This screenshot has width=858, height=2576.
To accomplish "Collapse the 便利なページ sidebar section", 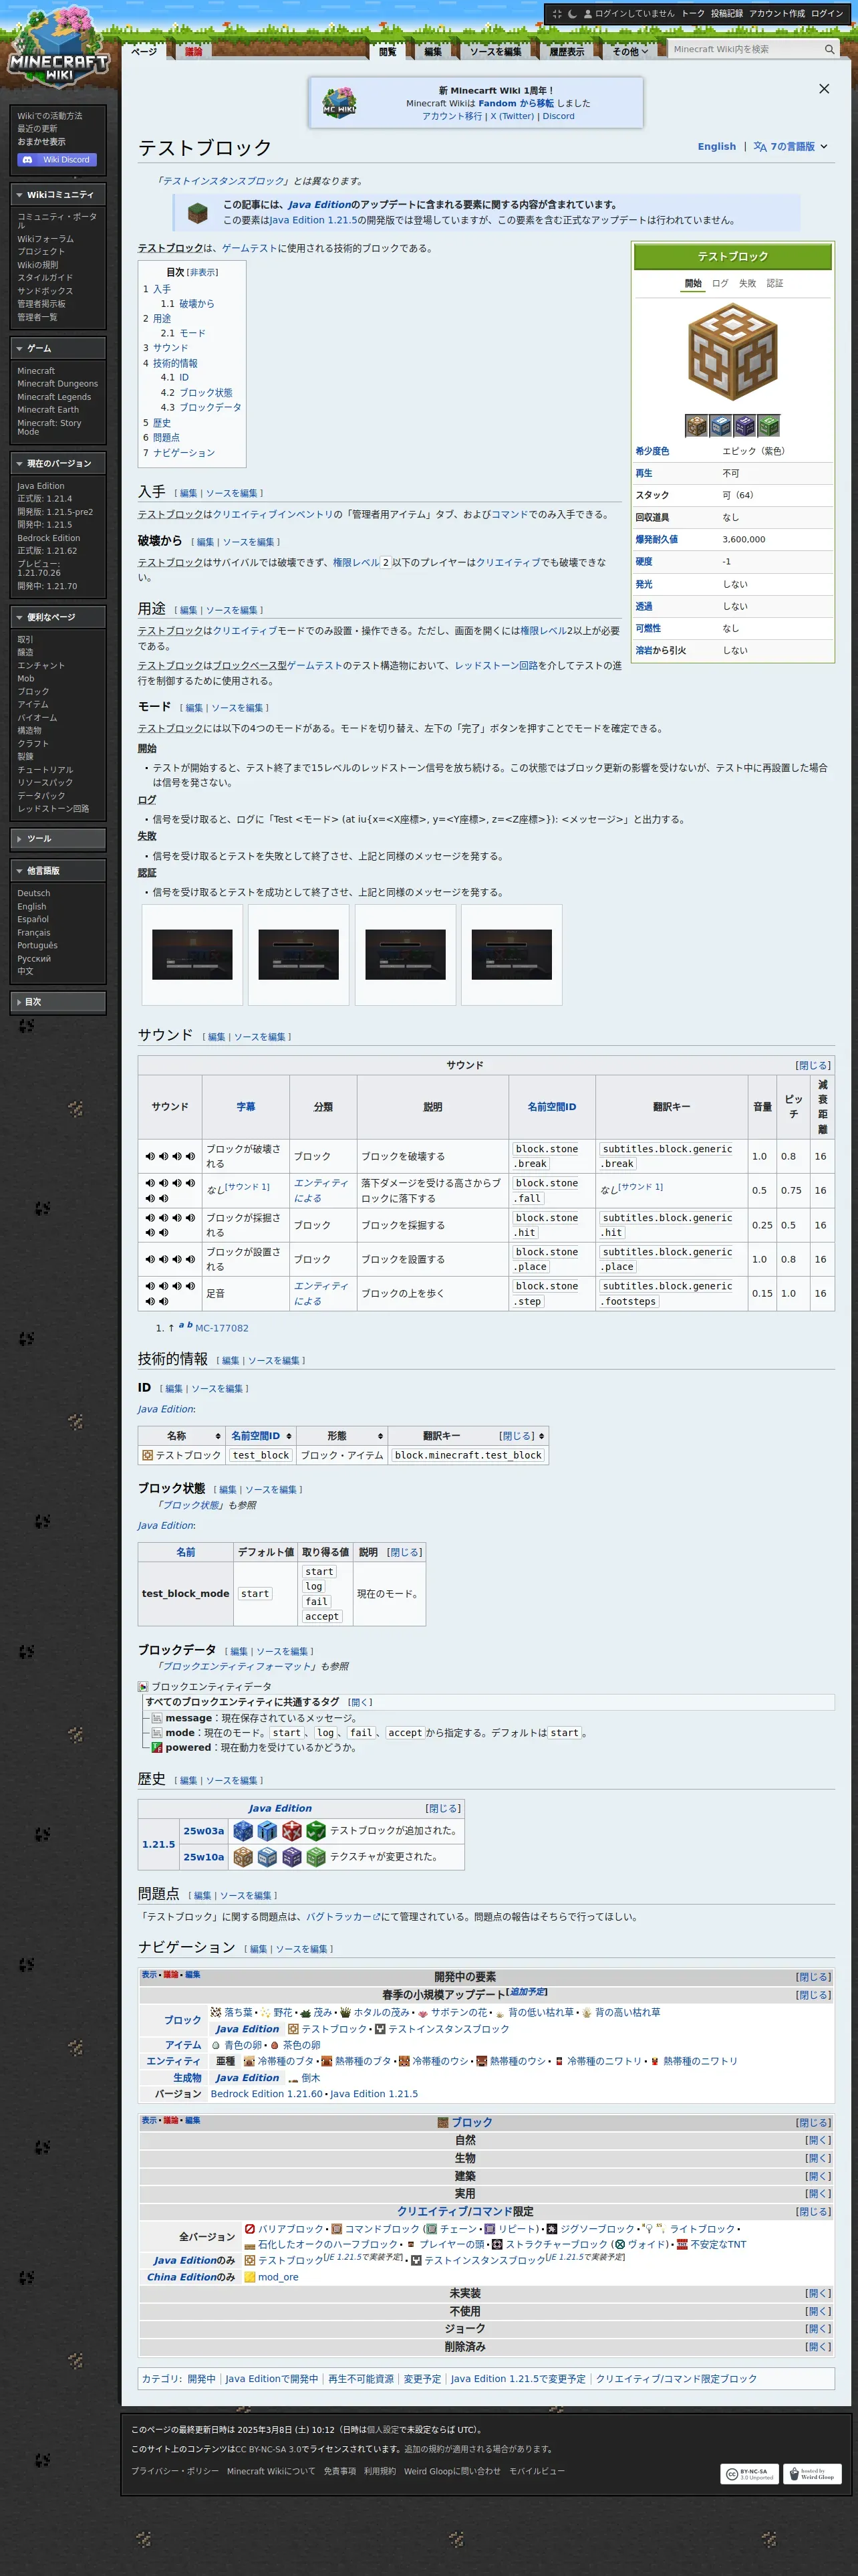I will coord(58,617).
